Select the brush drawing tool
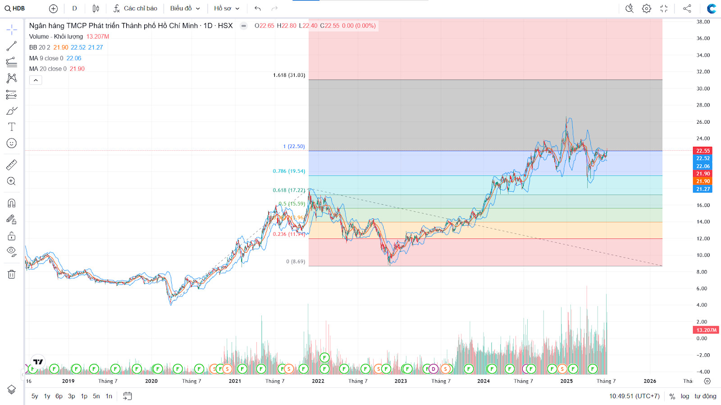Viewport: 721px width, 405px height. point(12,111)
